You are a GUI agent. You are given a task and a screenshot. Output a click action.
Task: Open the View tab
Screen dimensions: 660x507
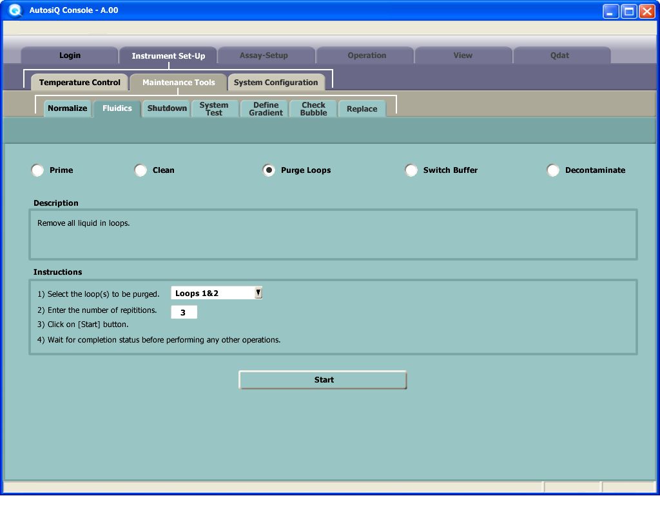coord(463,55)
